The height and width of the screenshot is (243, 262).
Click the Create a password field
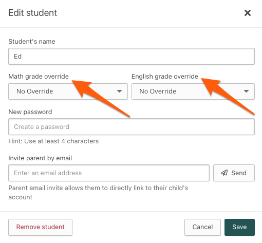pyautogui.click(x=132, y=127)
